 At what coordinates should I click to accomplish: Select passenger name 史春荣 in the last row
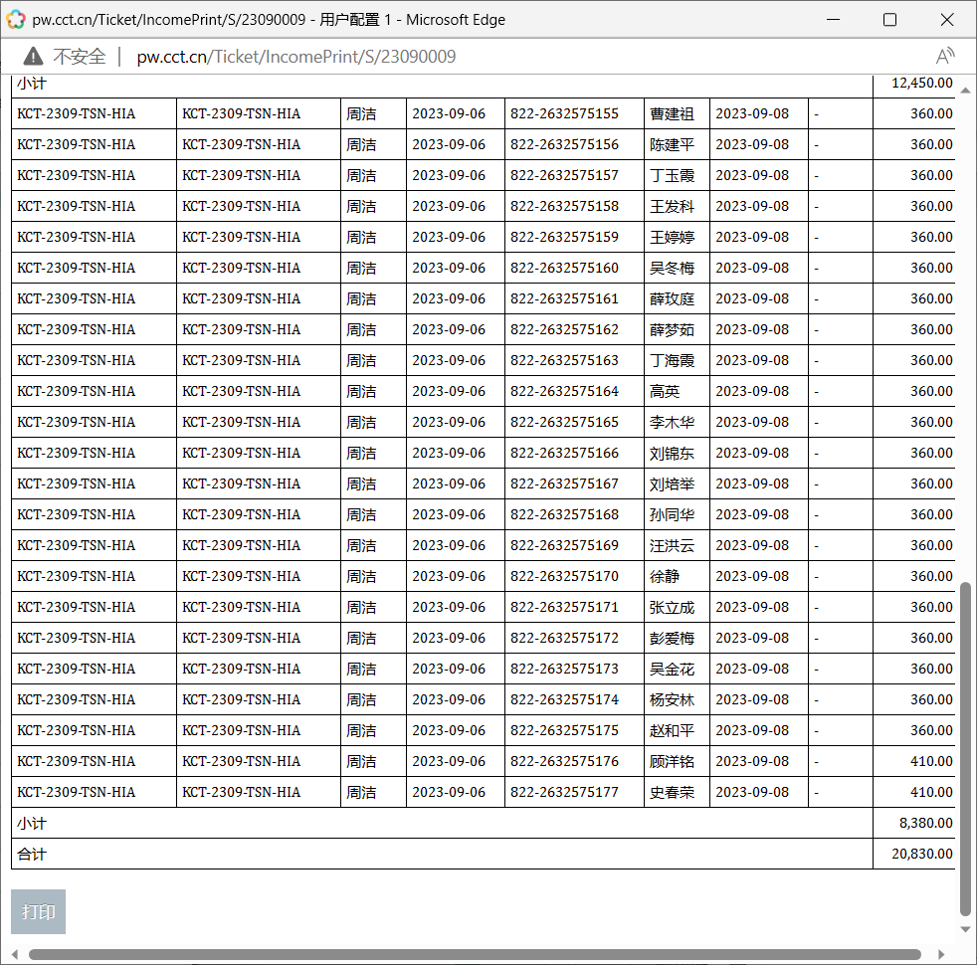672,792
